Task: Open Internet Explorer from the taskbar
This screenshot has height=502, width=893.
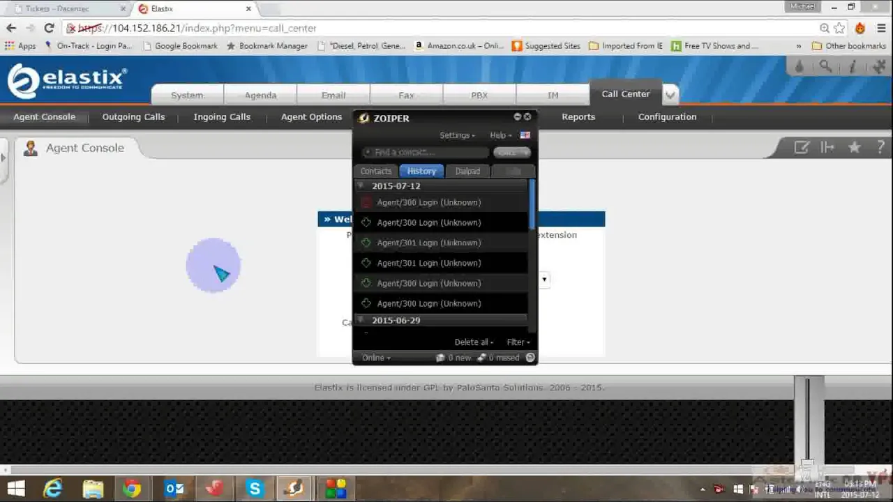Action: click(53, 488)
